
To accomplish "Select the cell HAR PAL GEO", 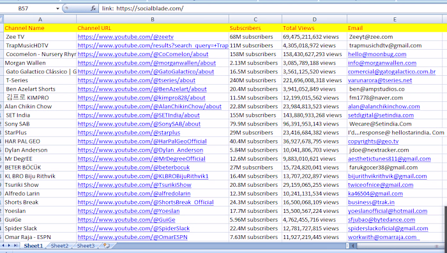I will [40, 141].
